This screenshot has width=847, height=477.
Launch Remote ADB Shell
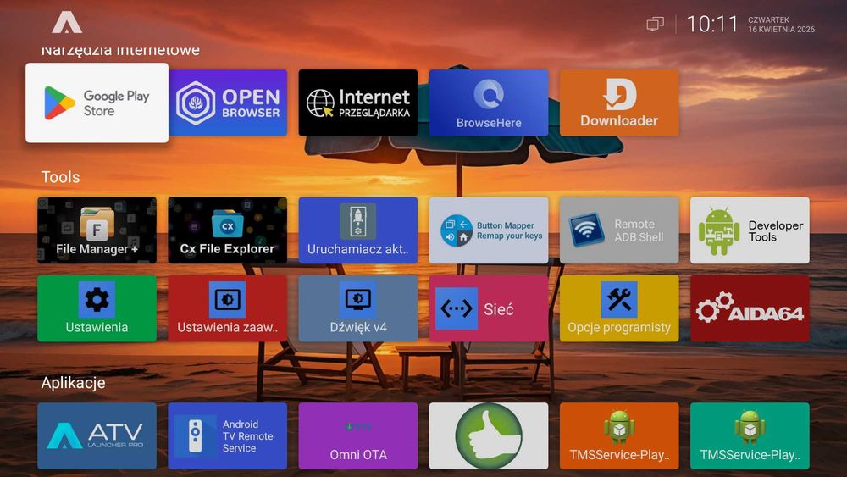click(x=619, y=230)
